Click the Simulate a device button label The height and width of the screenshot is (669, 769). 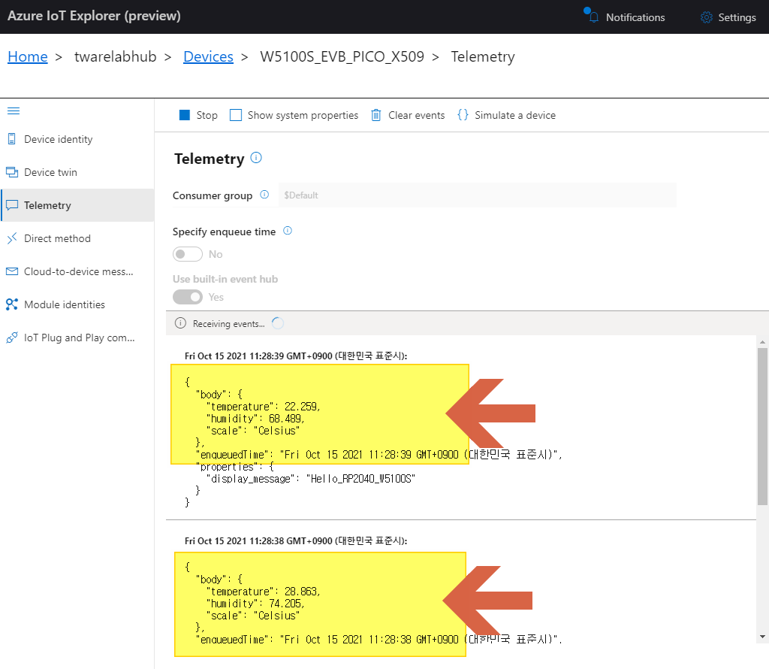(x=515, y=115)
